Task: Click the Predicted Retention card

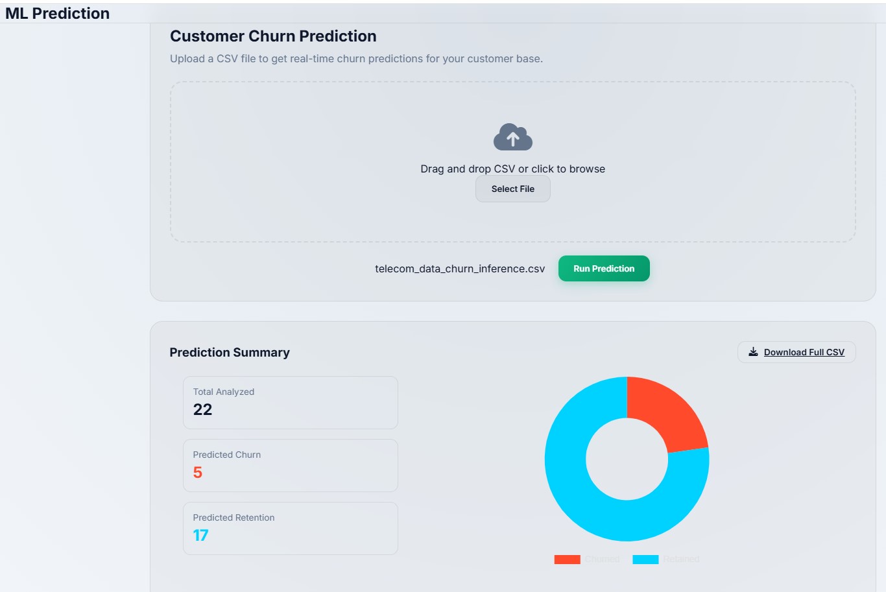Action: 290,528
